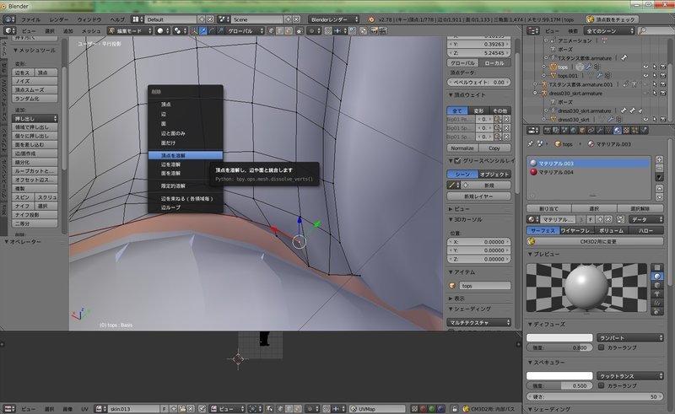
Task: Open the 押し出し dropdown in tool shelf
Action: (35, 118)
